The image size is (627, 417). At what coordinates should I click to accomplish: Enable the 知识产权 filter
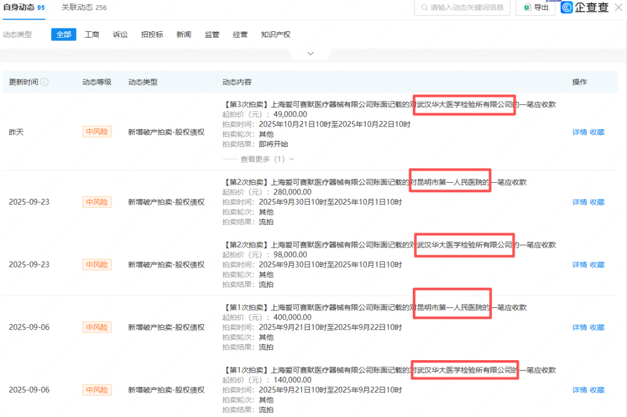point(275,34)
